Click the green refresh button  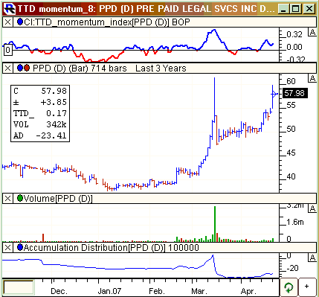[289, 287]
